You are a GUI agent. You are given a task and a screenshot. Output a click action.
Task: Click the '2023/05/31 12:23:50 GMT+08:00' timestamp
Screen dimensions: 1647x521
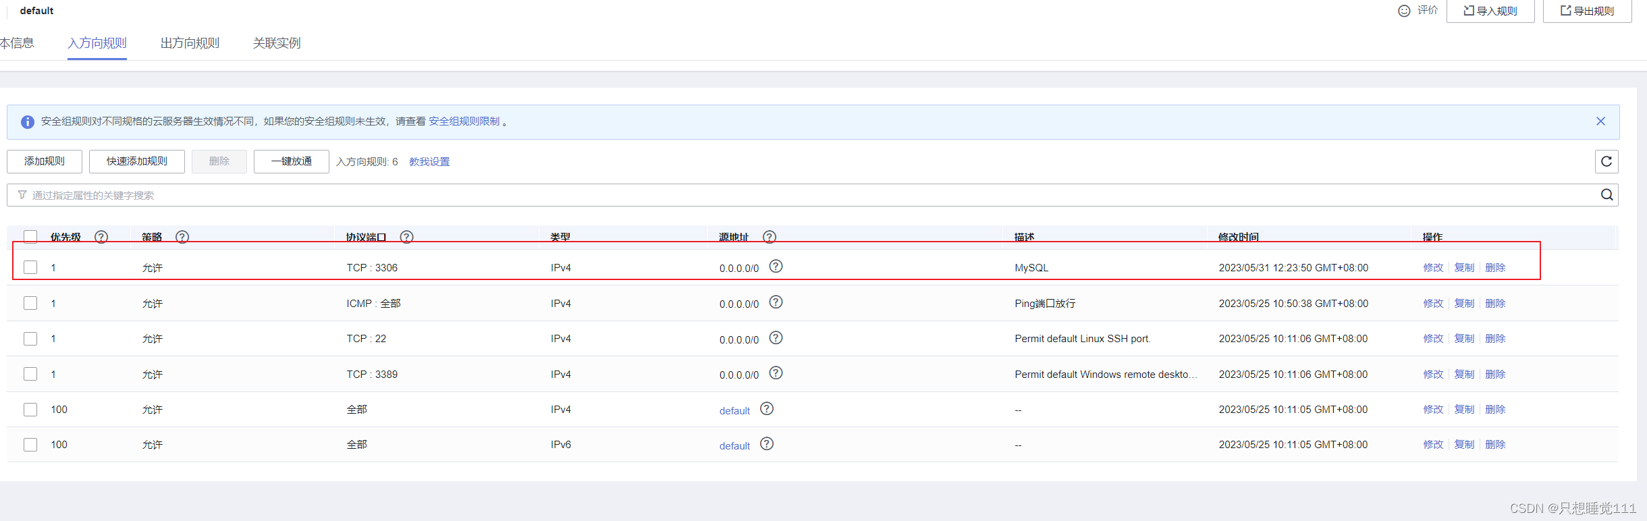[x=1293, y=268]
